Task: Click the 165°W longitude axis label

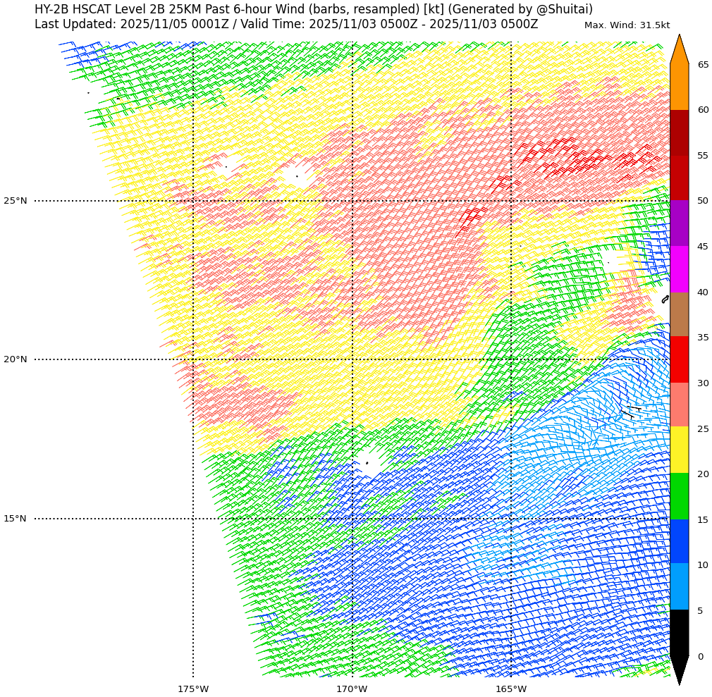Action: [x=511, y=689]
